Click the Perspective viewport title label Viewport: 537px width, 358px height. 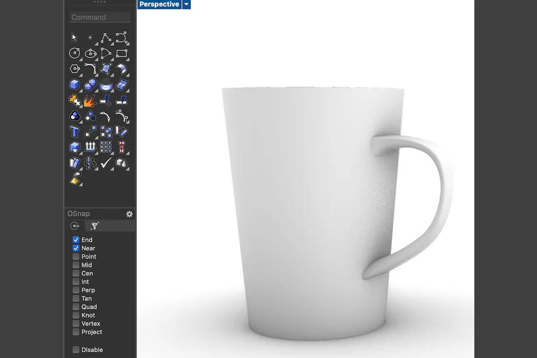pyautogui.click(x=159, y=4)
